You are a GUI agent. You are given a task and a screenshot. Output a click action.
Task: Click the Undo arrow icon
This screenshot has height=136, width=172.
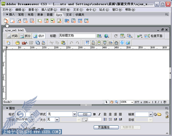pos(71,43)
